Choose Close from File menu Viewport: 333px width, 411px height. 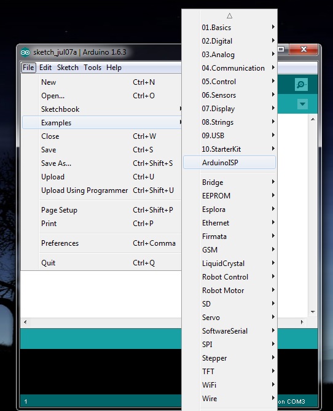click(x=102, y=136)
